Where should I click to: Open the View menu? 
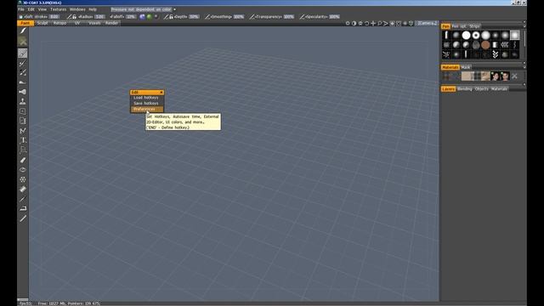click(x=42, y=9)
